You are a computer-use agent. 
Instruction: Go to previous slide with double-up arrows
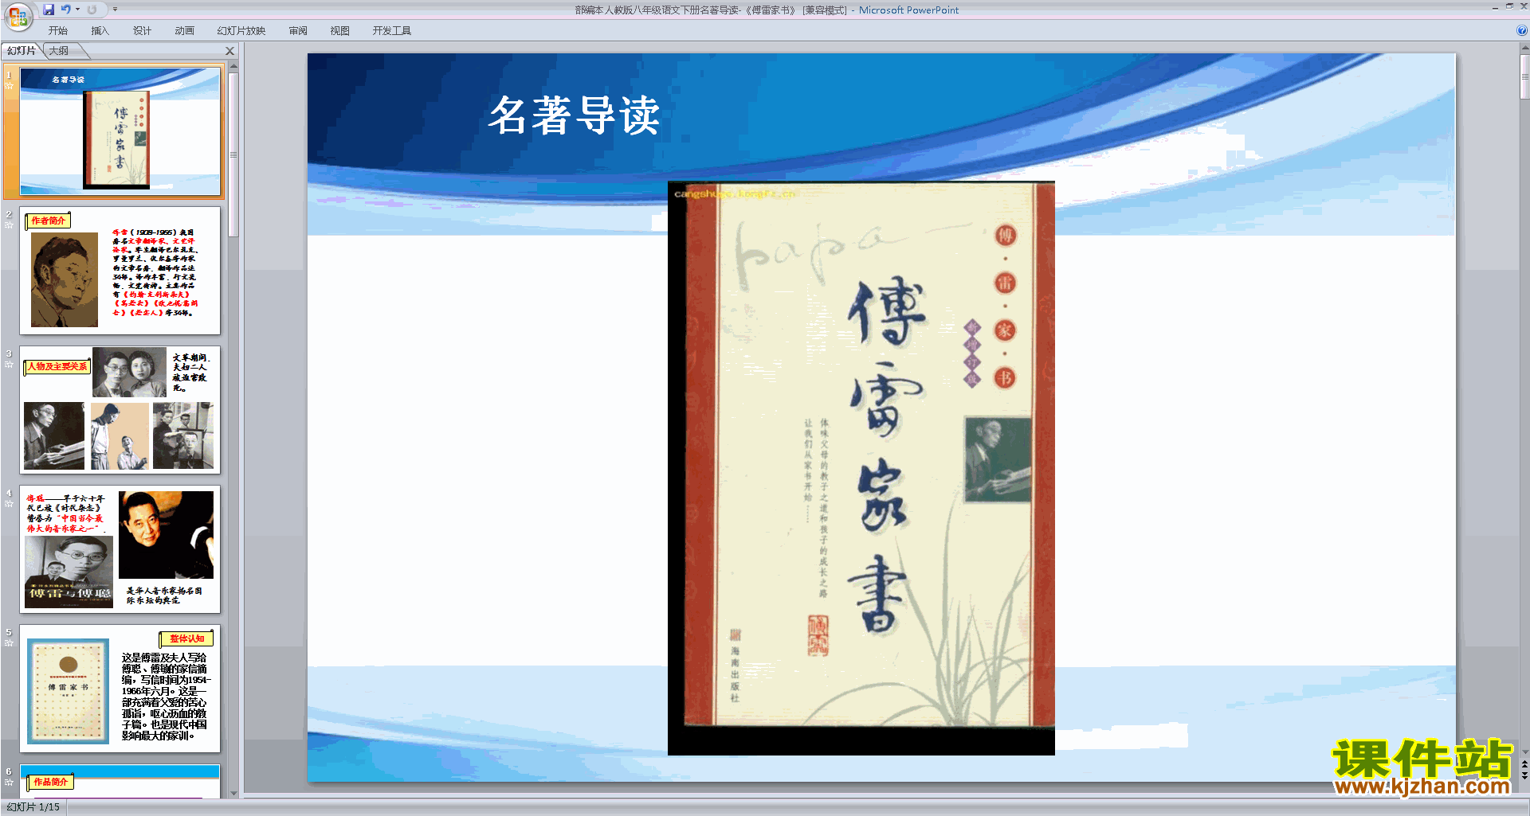coord(1524,764)
